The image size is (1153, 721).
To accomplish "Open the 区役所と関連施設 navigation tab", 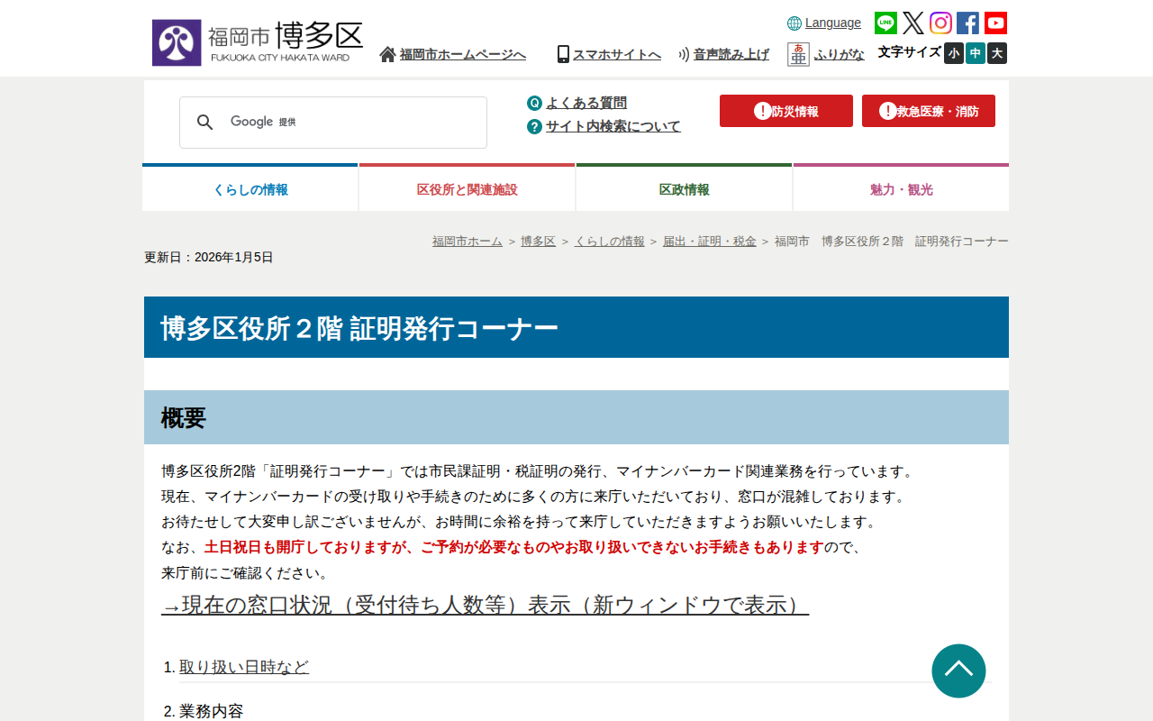I will pyautogui.click(x=468, y=188).
